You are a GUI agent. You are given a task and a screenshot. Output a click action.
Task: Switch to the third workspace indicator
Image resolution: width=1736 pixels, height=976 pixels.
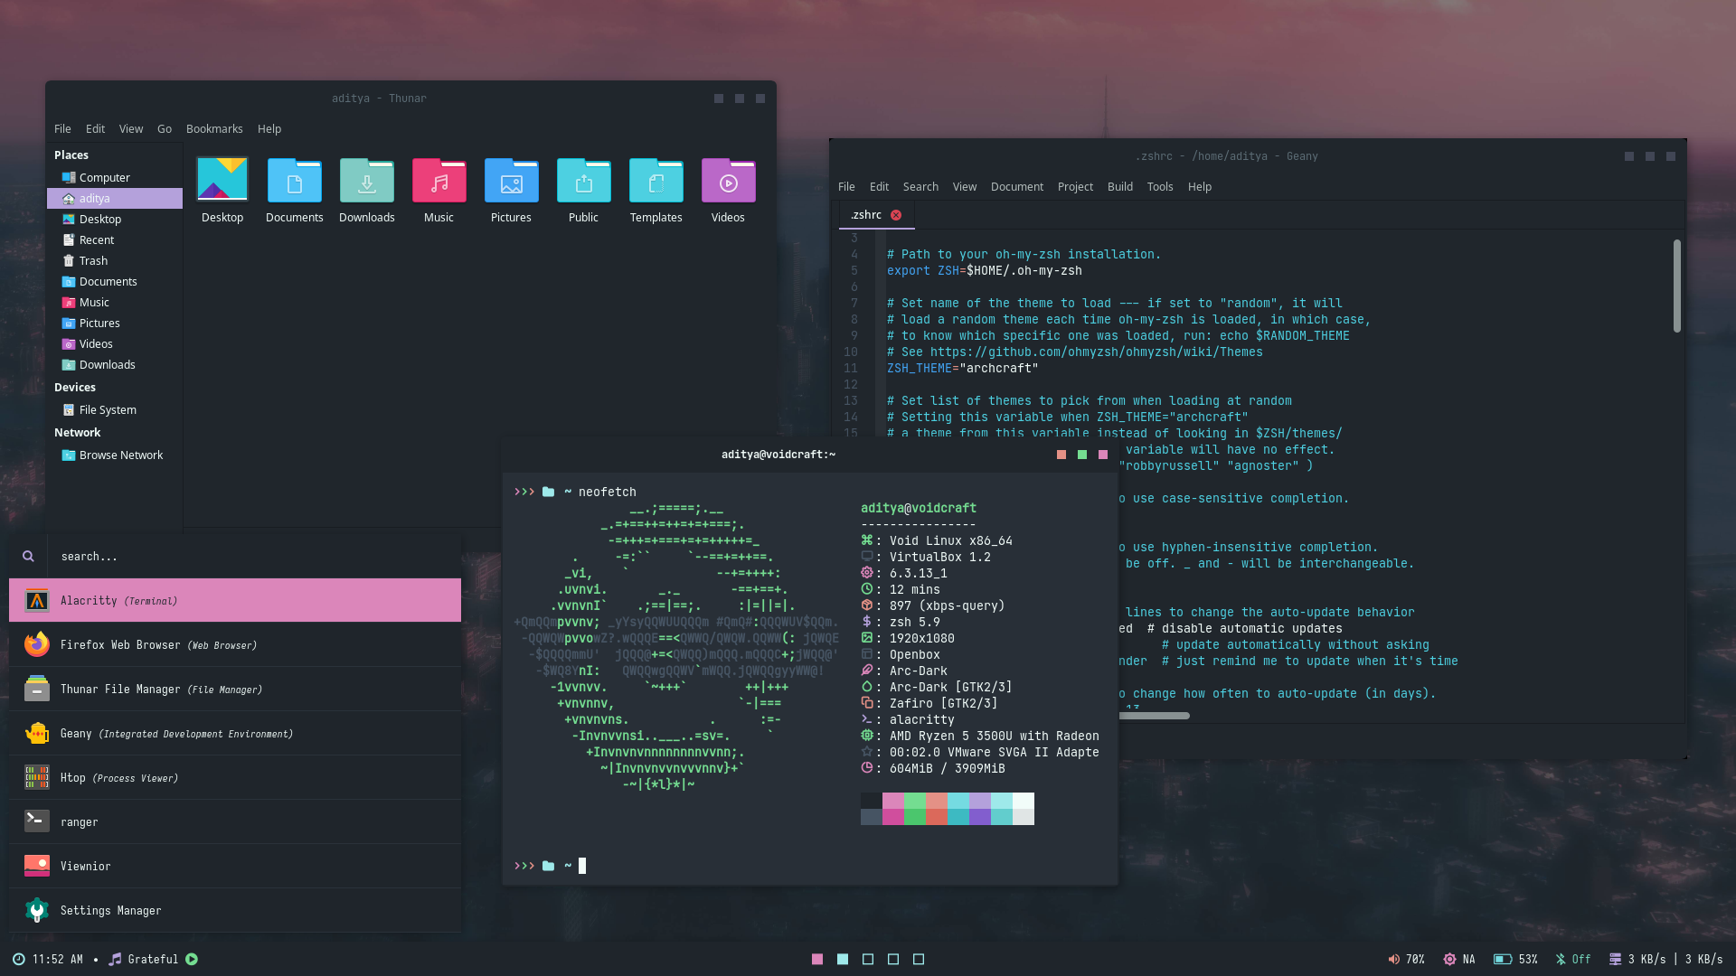click(x=868, y=960)
